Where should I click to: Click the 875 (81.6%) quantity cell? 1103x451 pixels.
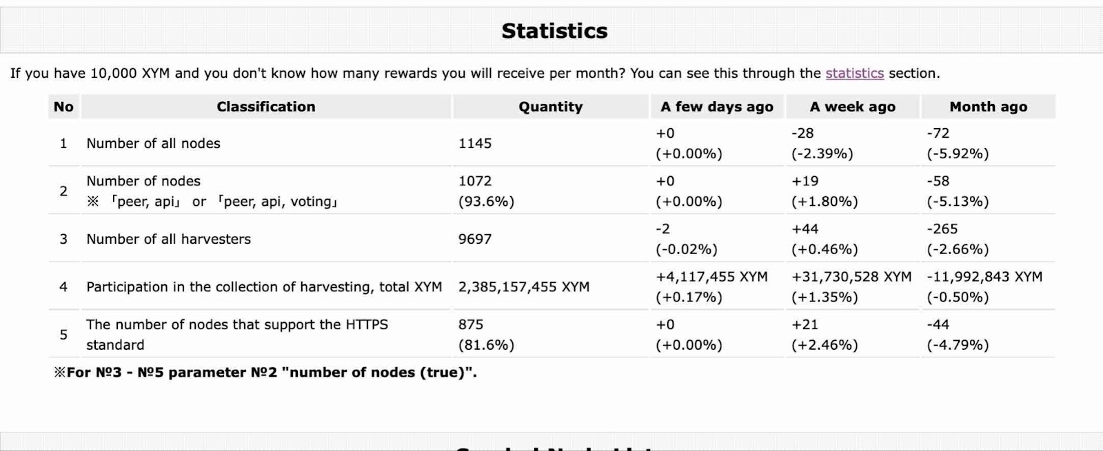tap(486, 335)
